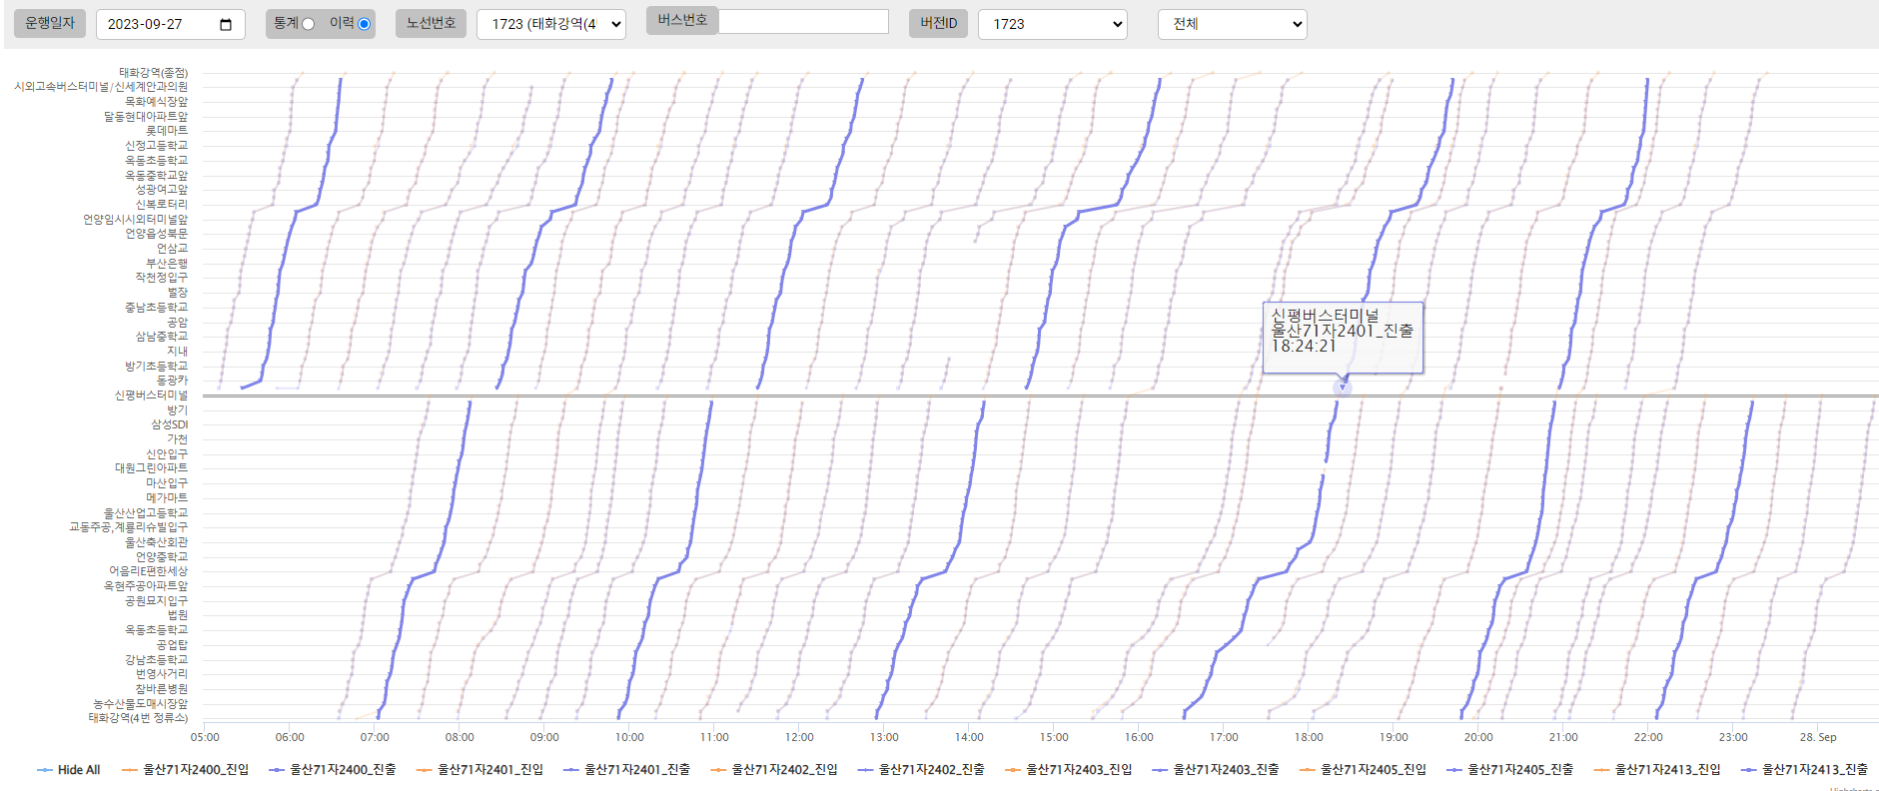Select the 통계 radio button
1879x791 pixels.
308,24
